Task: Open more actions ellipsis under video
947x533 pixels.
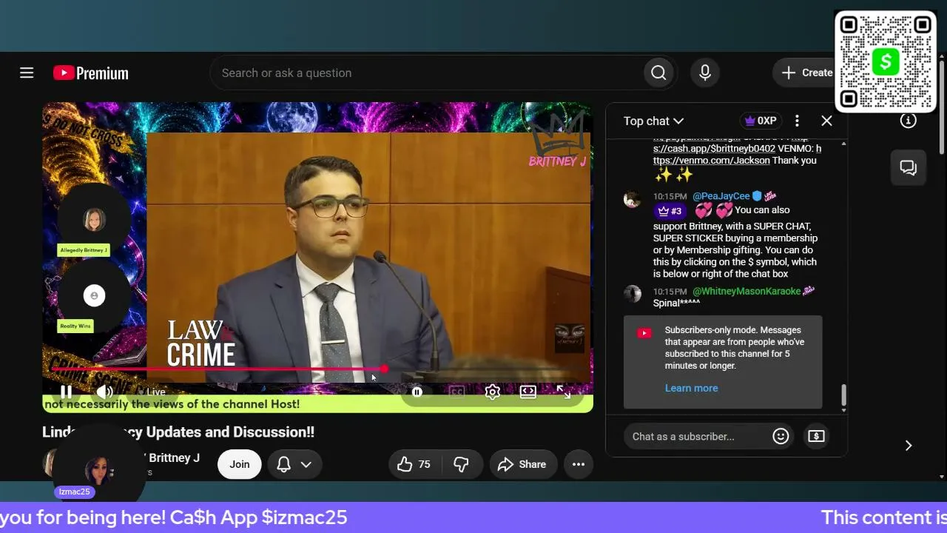Action: click(x=579, y=464)
